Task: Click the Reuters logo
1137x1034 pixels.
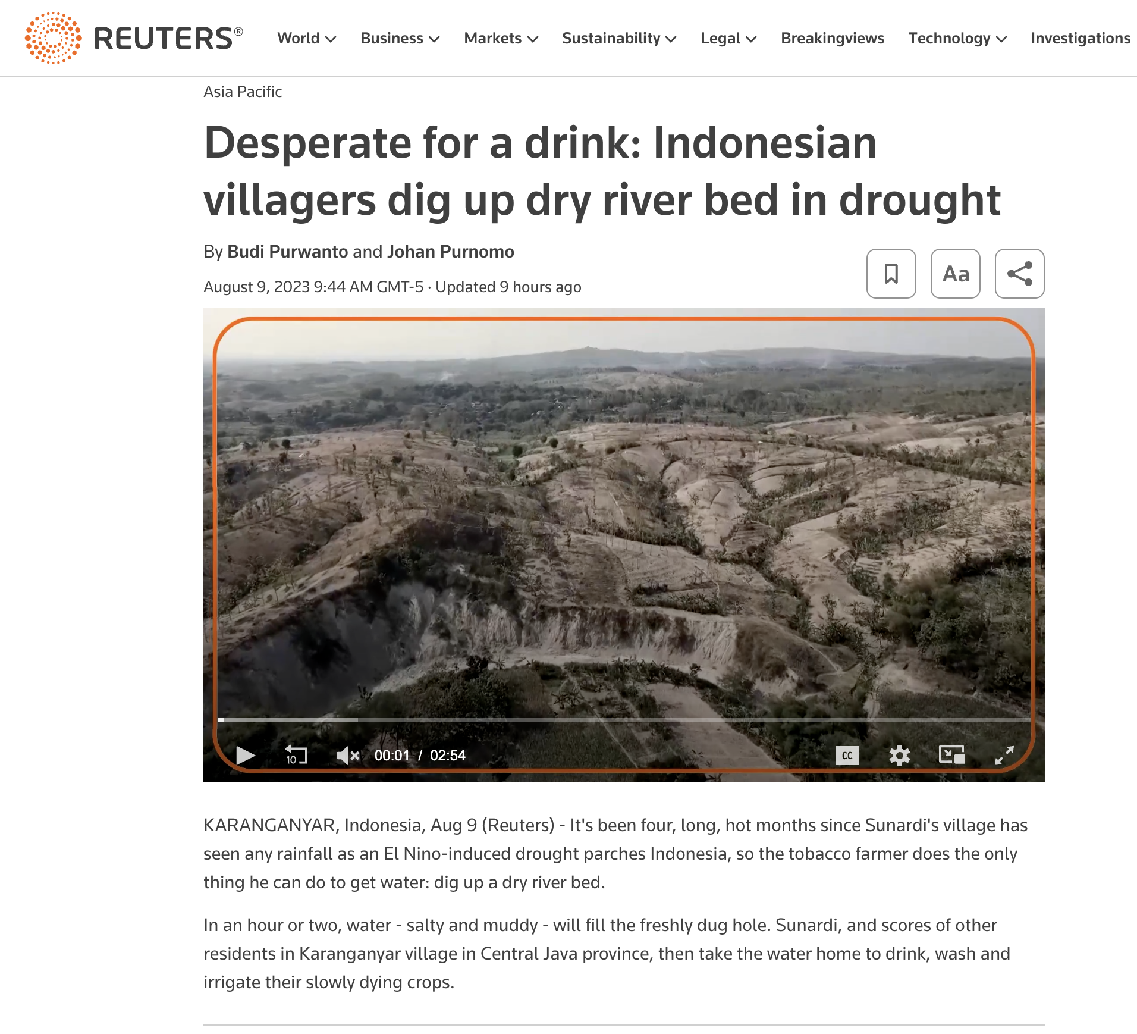Action: [x=134, y=38]
